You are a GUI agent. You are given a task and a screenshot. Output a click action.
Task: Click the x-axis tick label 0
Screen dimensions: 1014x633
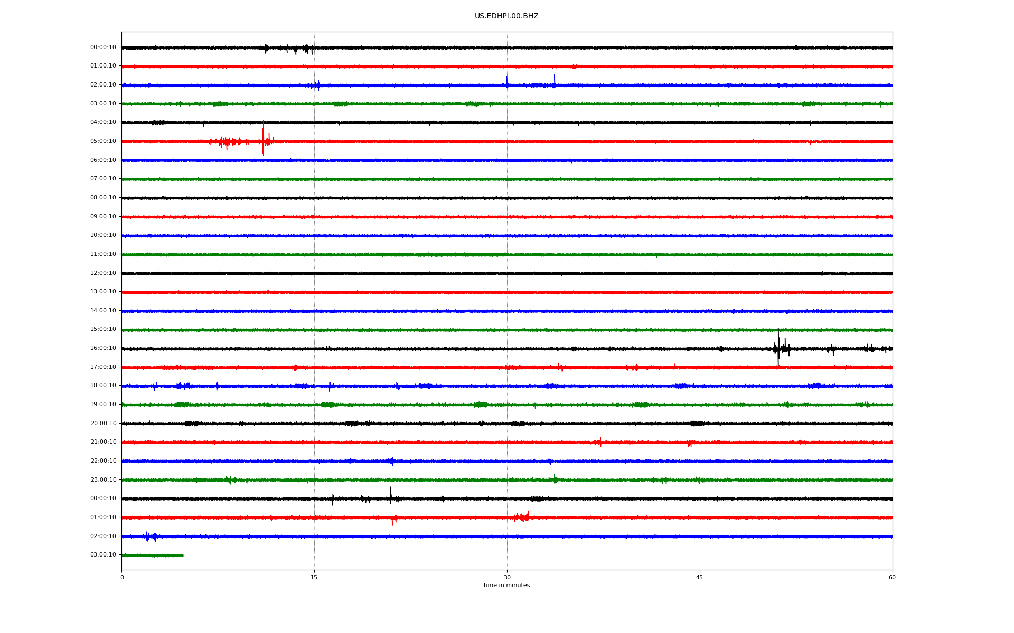pos(122,578)
